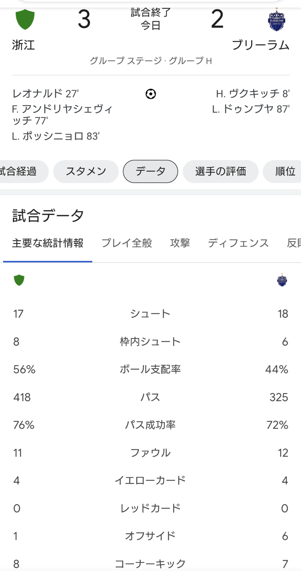
Task: Tap small green shield above stats table
Action: click(x=19, y=280)
